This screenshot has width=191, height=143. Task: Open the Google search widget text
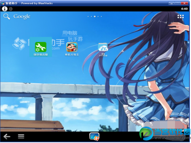[x=22, y=17]
